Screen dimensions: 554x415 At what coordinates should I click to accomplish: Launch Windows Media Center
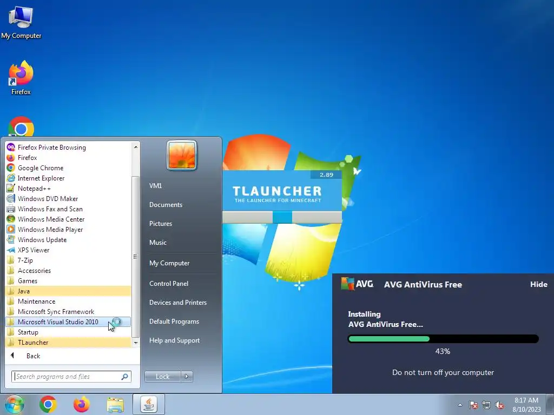click(68, 219)
